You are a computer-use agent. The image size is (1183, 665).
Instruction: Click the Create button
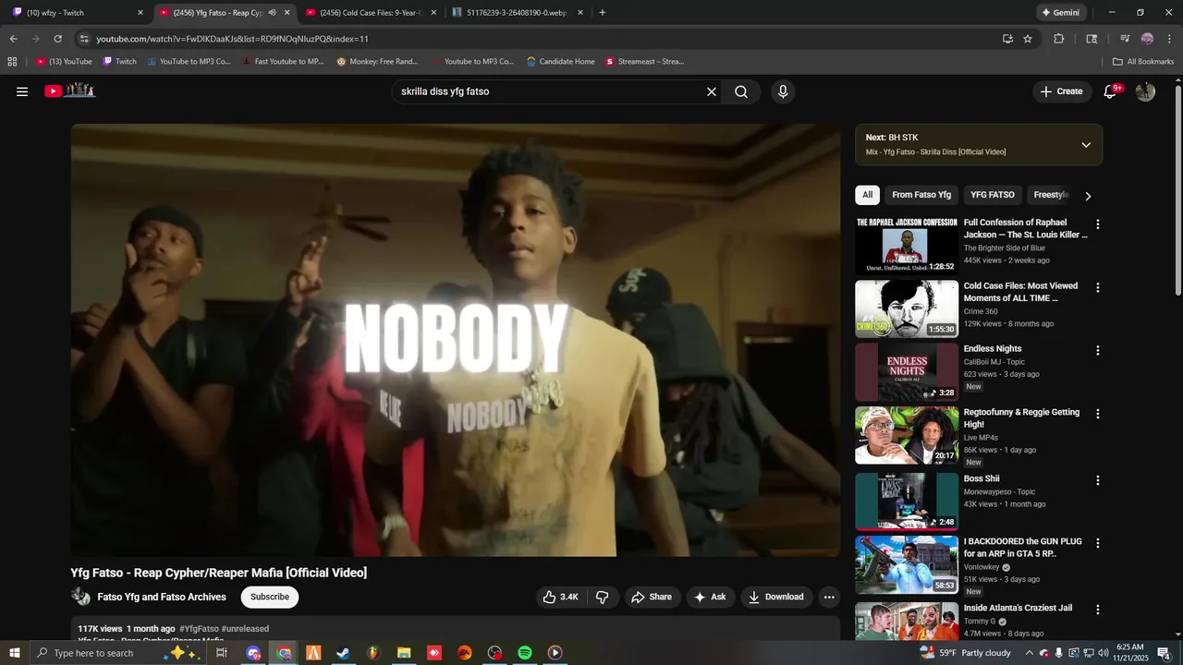pos(1061,91)
